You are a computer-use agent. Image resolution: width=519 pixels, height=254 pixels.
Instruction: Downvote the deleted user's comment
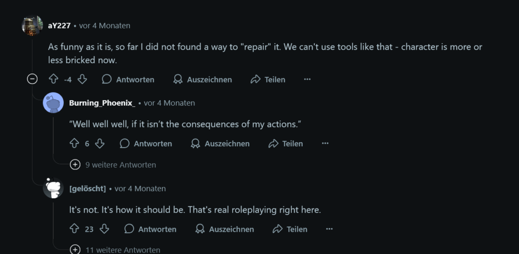click(104, 229)
